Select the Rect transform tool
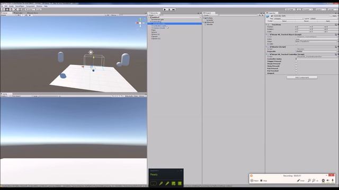The image size is (339, 190). pyautogui.click(x=20, y=9)
